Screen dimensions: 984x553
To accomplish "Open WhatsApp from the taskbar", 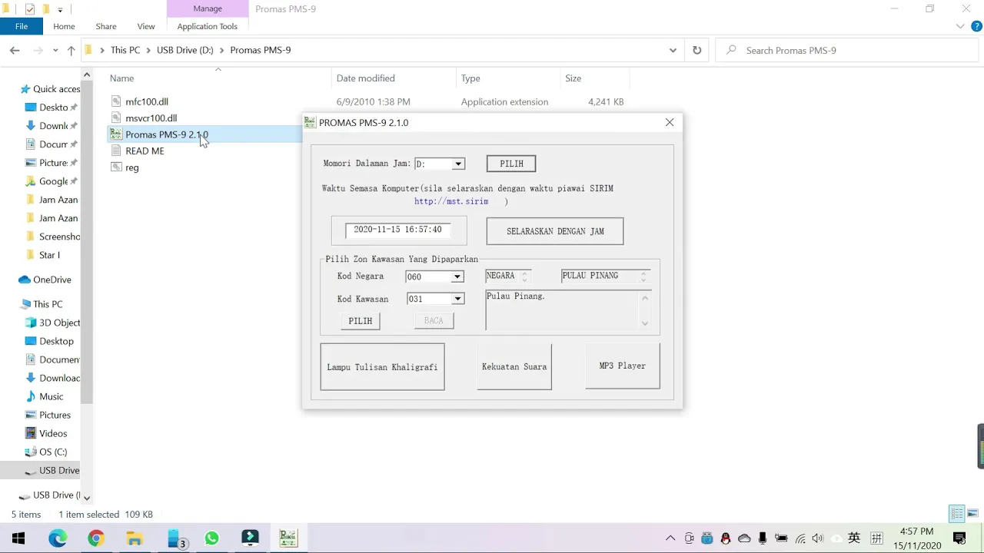I will [x=211, y=538].
